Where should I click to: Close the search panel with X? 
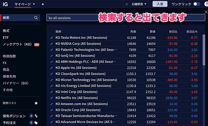pos(206,12)
